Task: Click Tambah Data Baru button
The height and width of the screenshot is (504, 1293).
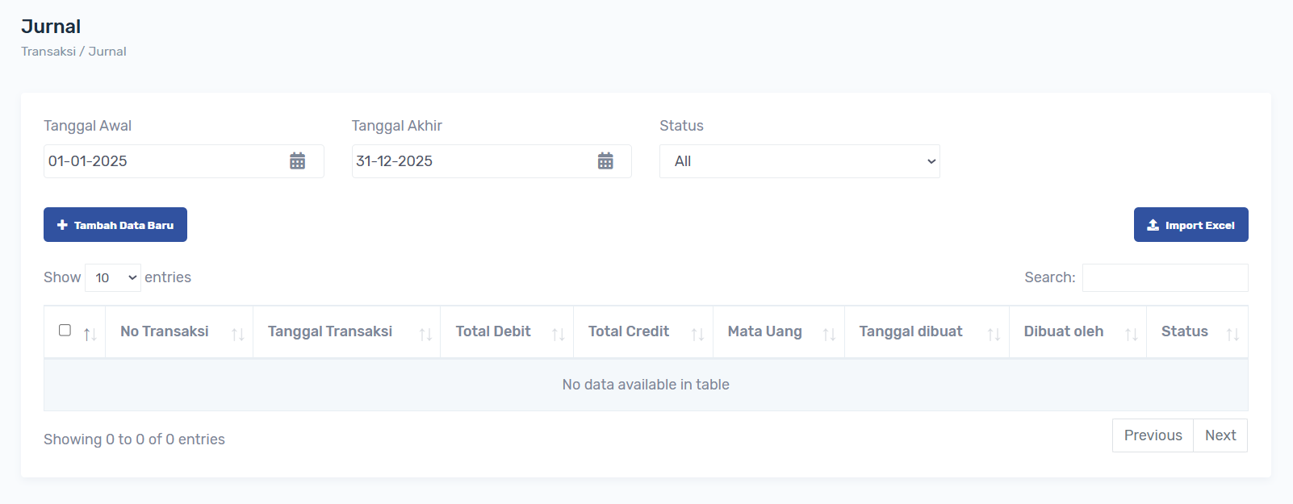Action: point(115,225)
